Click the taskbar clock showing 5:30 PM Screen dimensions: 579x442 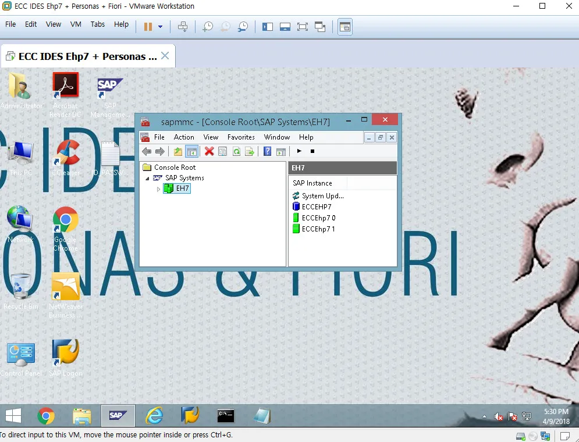pyautogui.click(x=556, y=416)
